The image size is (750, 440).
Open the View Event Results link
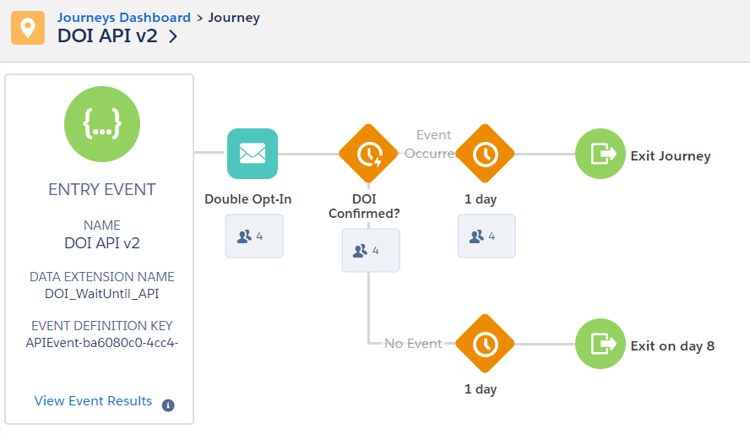click(x=93, y=401)
